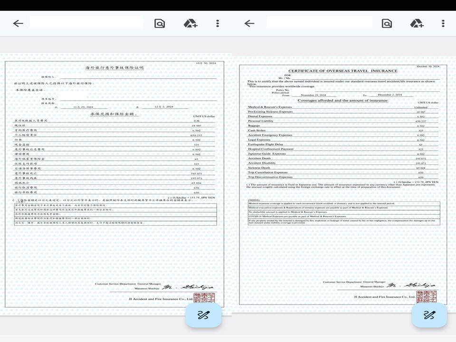Add the English certificate to Drive
This screenshot has height=342, width=456.
tap(417, 23)
